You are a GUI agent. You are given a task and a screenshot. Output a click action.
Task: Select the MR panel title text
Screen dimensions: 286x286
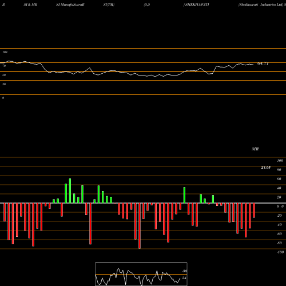point(255,149)
